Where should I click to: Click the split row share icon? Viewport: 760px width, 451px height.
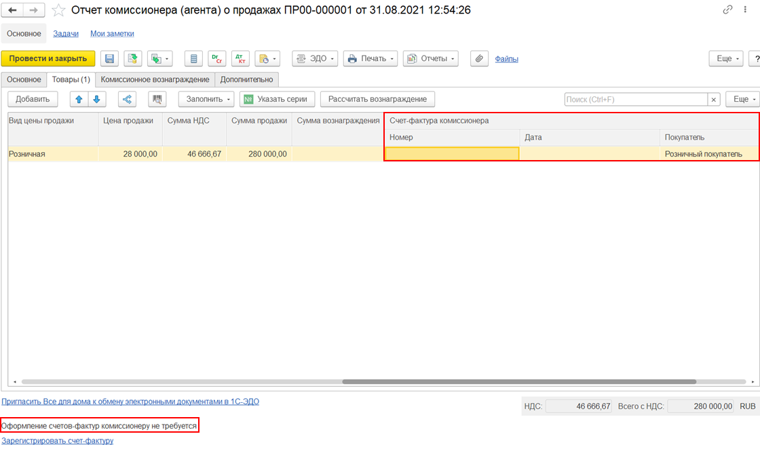tap(127, 99)
